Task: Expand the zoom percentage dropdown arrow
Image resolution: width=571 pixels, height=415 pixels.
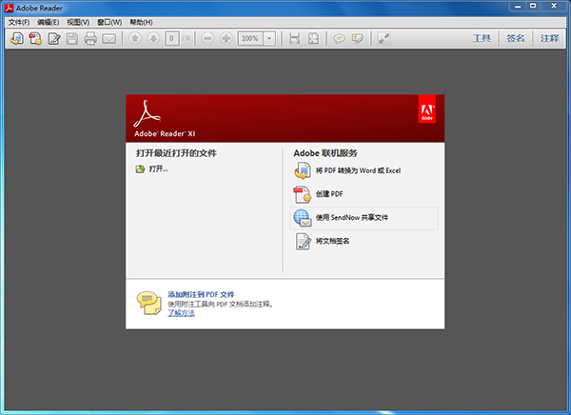Action: point(269,39)
